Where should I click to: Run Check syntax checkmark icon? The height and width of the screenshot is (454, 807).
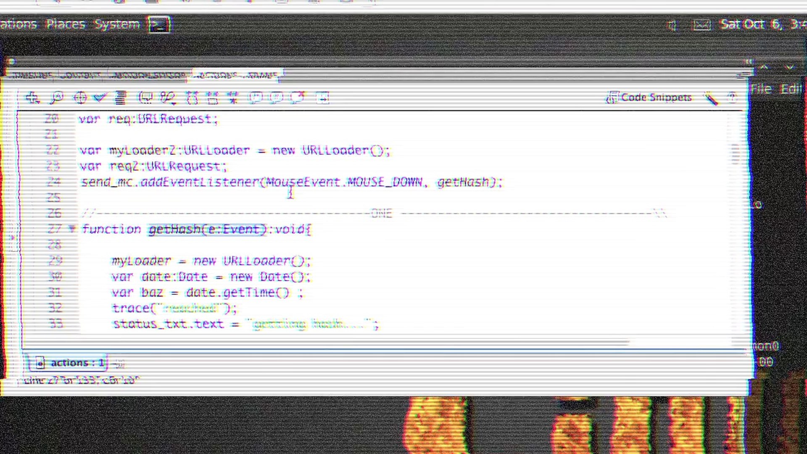[x=100, y=98]
